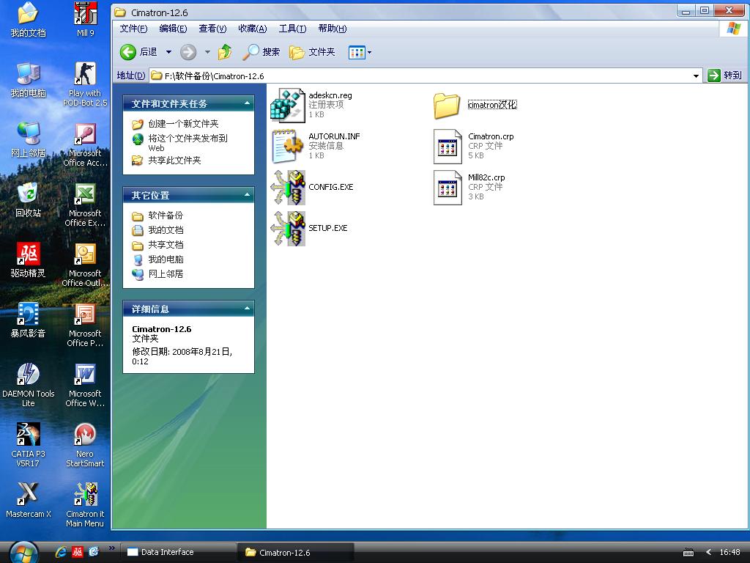Launch Internet Explorer from quick launch
Viewport: 750px width, 563px height.
tap(62, 552)
